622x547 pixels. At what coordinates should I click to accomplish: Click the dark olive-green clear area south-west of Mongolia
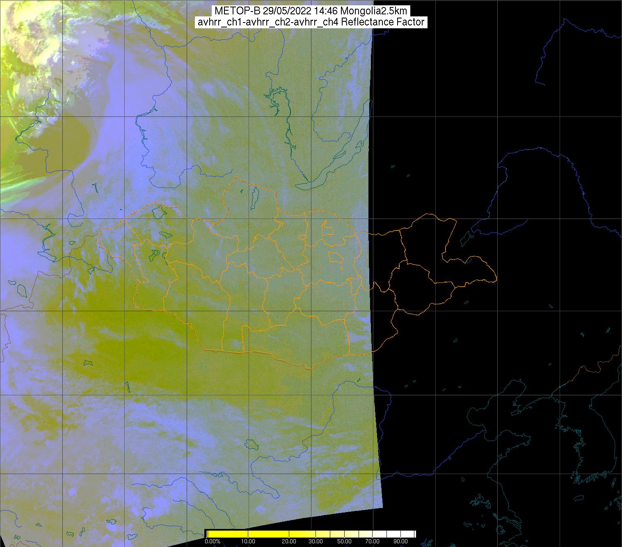pos(135,349)
